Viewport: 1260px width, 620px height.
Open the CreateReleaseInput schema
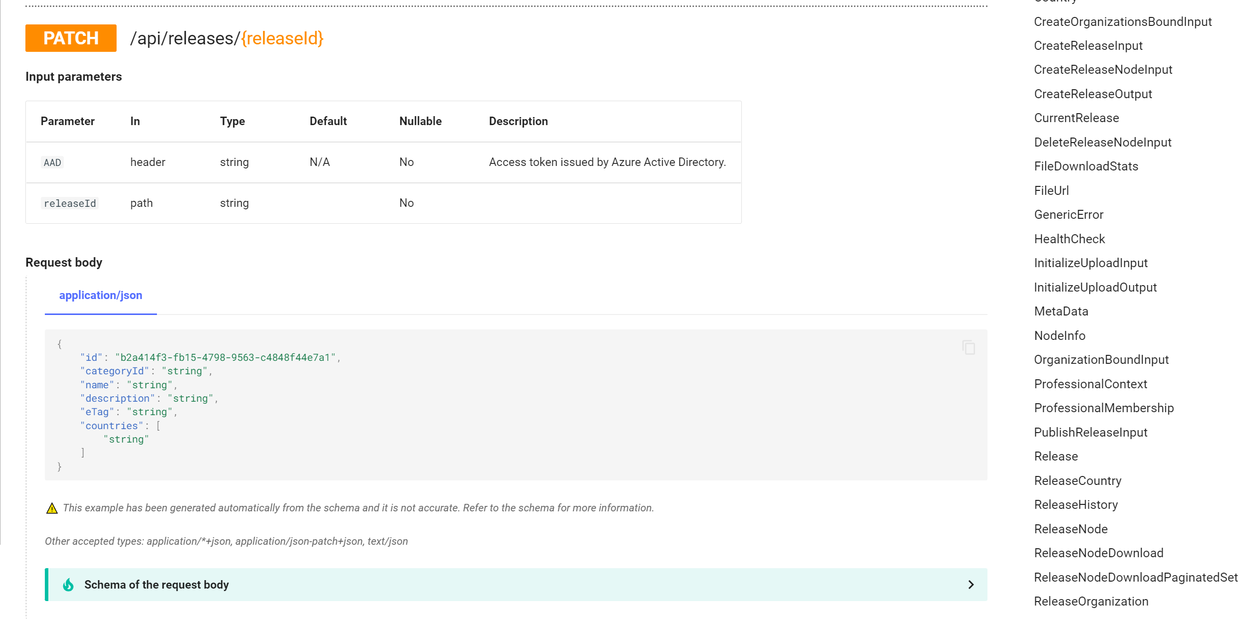[x=1089, y=45]
